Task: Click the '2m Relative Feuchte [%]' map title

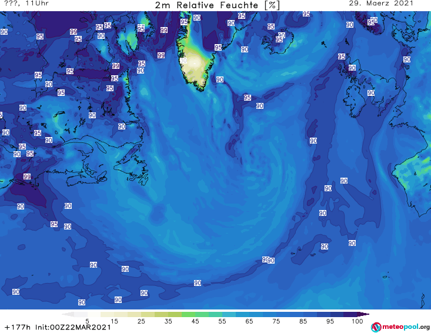Action: (218, 5)
